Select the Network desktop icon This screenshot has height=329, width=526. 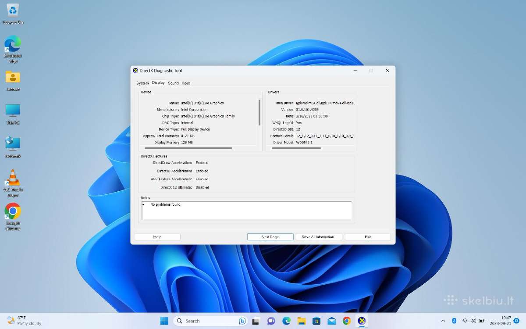click(13, 147)
